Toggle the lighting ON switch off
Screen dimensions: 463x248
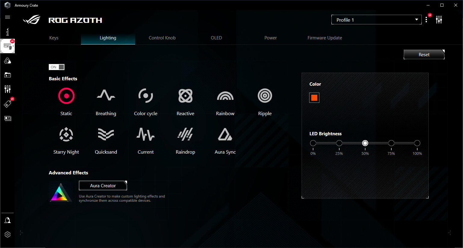(57, 67)
